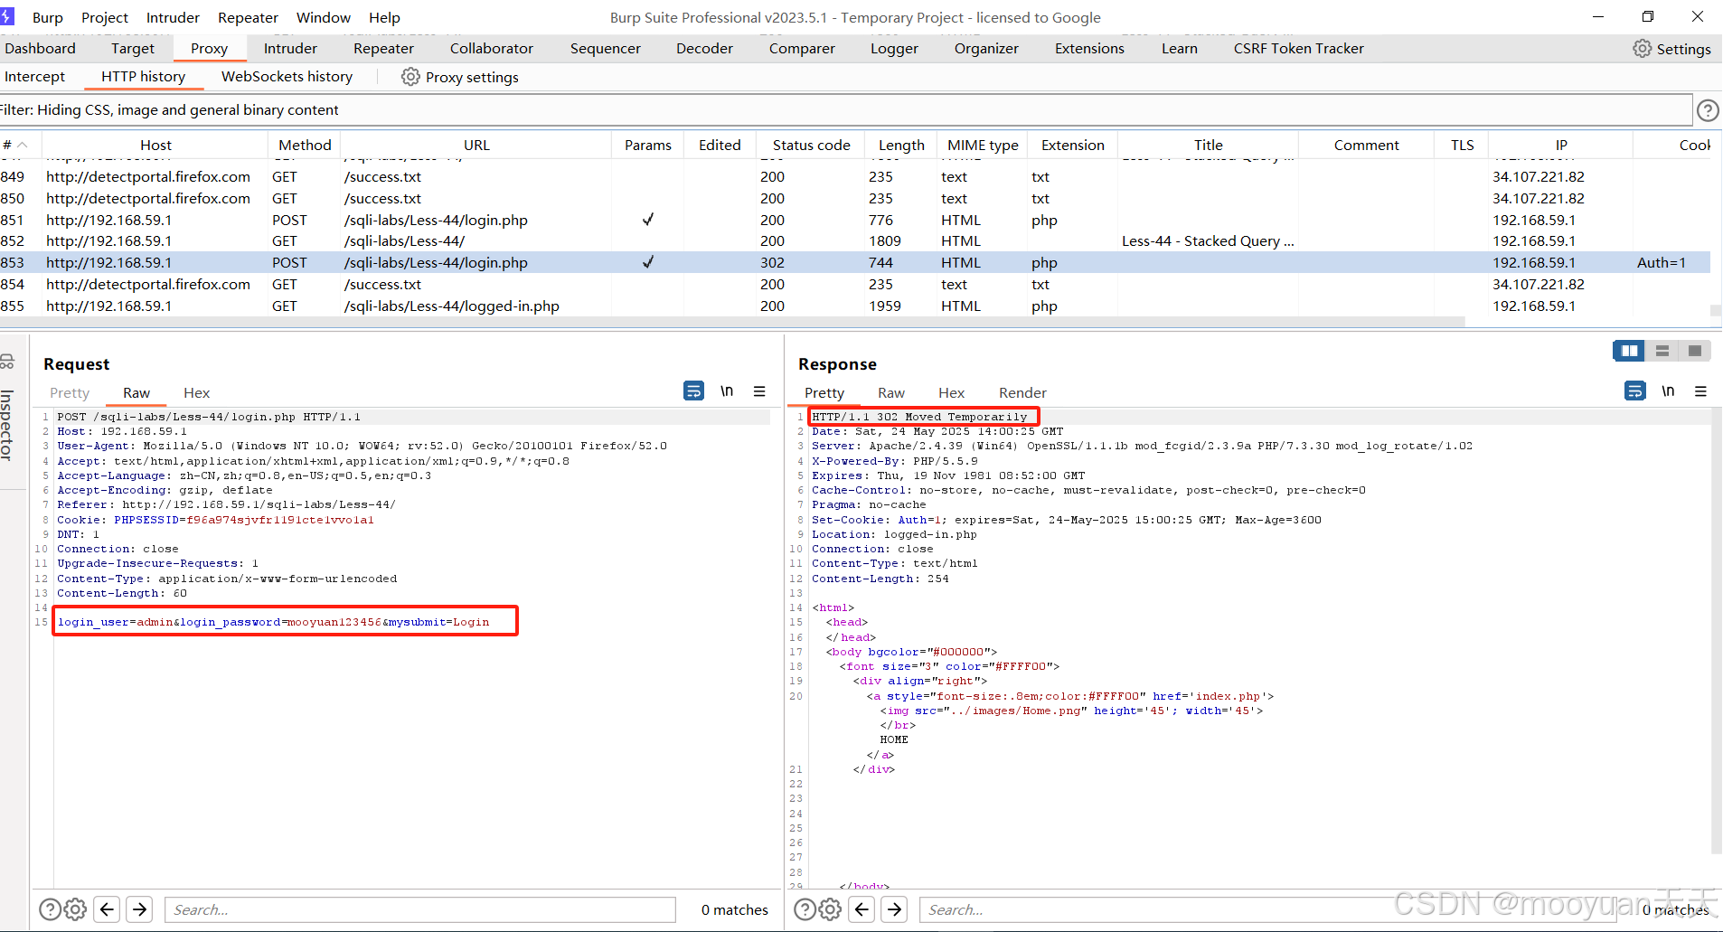Switch to Sequencer tab
The width and height of the screenshot is (1723, 932).
pos(606,49)
